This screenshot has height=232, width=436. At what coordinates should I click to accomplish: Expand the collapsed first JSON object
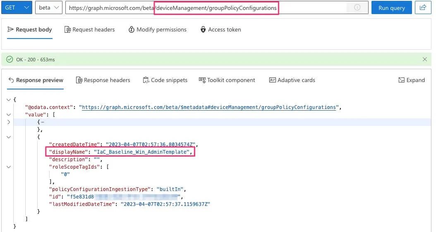(x=9, y=122)
